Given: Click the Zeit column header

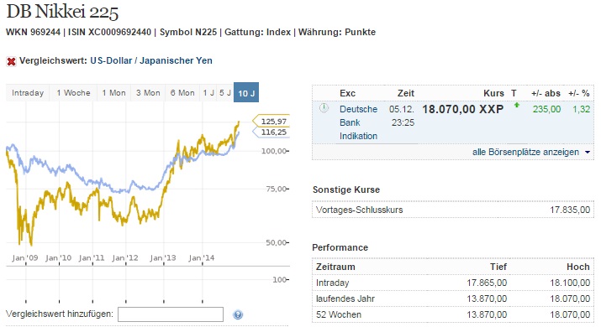Looking at the screenshot, I should click(405, 93).
